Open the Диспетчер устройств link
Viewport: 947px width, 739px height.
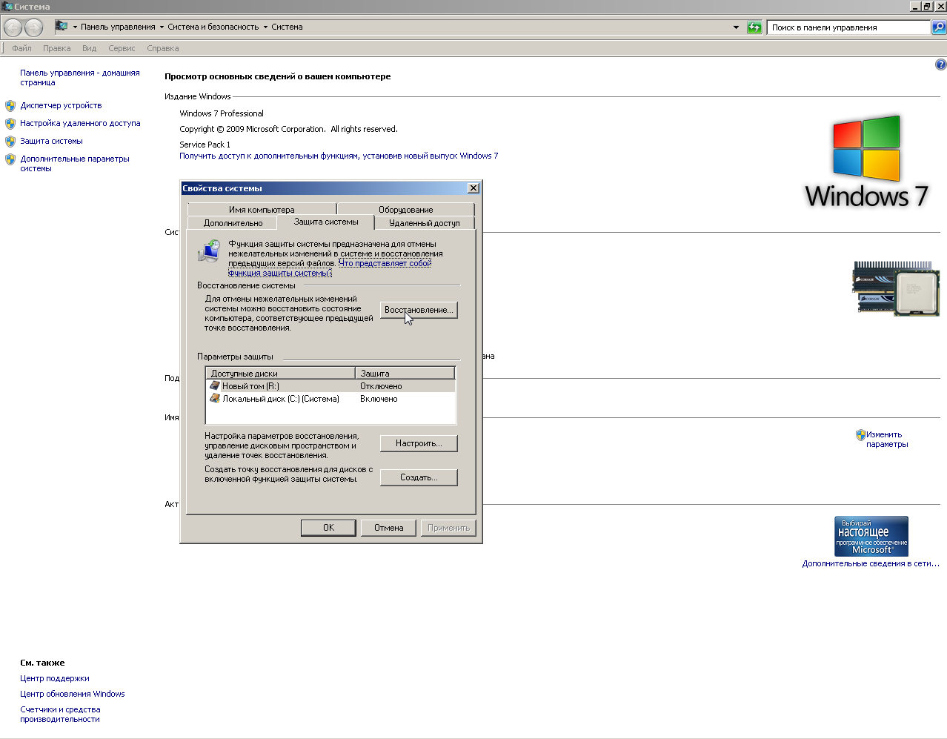point(61,106)
